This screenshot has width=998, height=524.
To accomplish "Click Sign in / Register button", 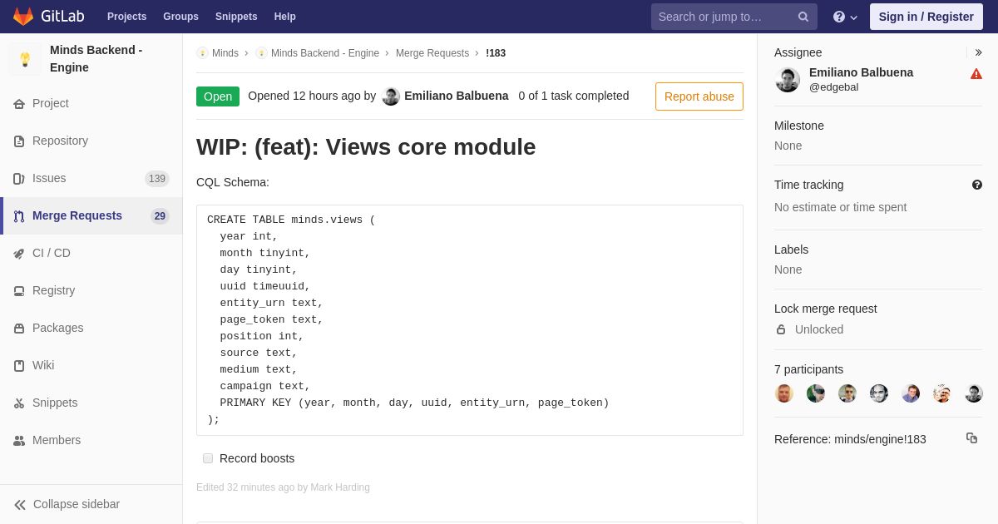I will click(x=926, y=17).
